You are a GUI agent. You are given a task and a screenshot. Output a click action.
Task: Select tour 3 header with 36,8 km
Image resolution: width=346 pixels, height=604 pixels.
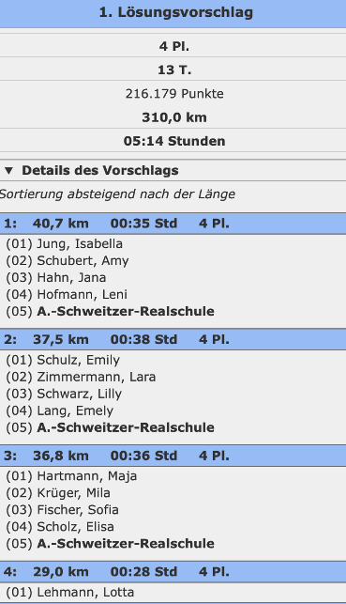click(173, 456)
